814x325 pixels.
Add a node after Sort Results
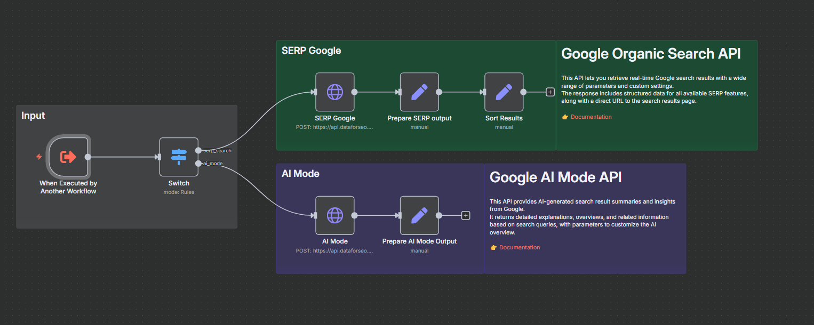click(x=550, y=92)
